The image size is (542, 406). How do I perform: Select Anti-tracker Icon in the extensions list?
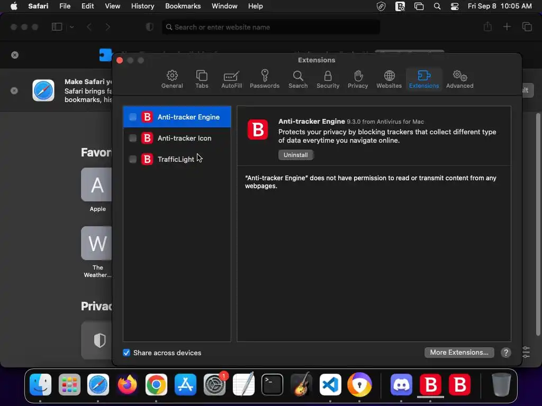click(177, 138)
